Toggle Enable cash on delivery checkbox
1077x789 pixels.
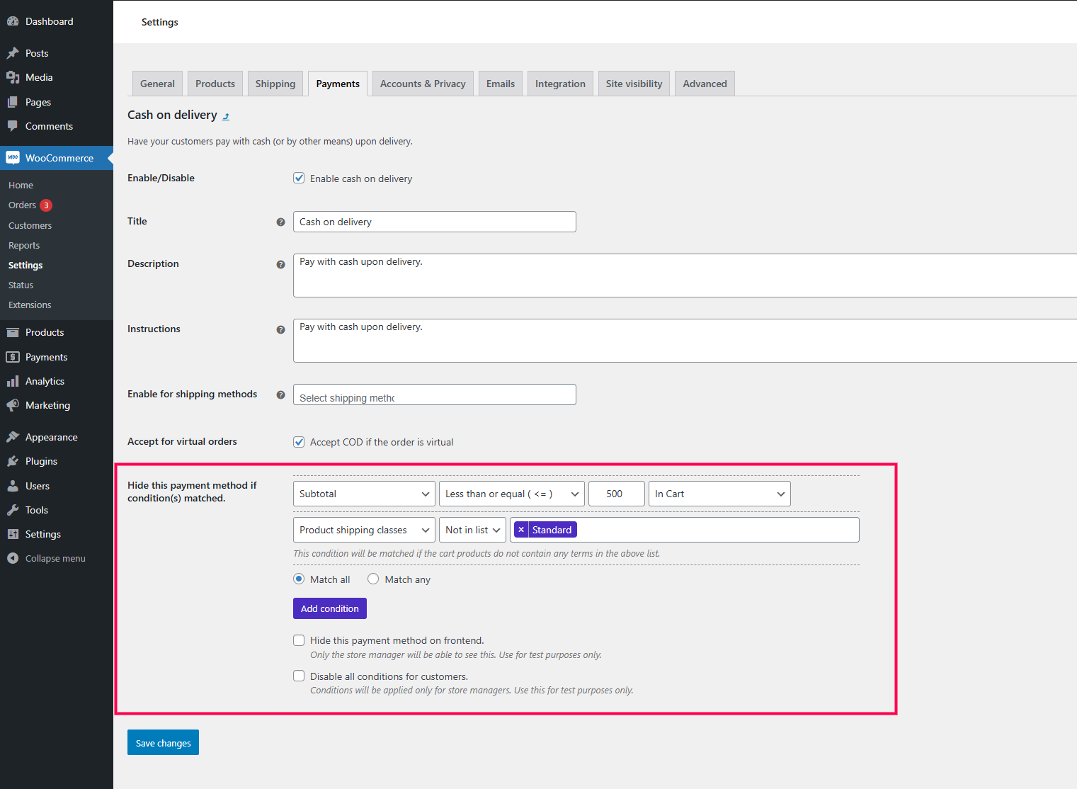coord(299,178)
